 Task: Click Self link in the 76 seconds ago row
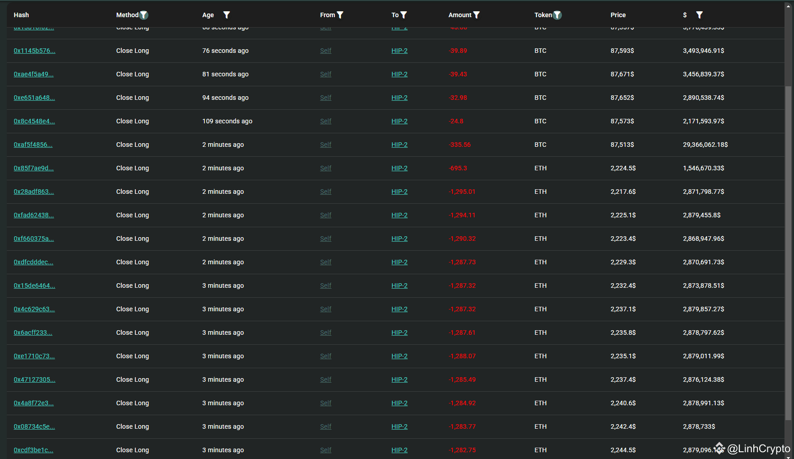coord(326,51)
